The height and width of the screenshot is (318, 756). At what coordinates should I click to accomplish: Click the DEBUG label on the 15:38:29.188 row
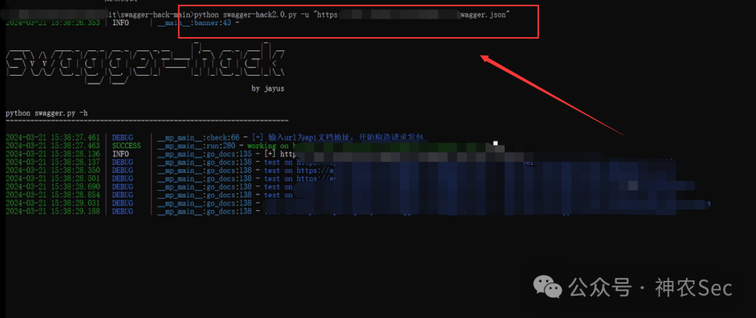[122, 212]
